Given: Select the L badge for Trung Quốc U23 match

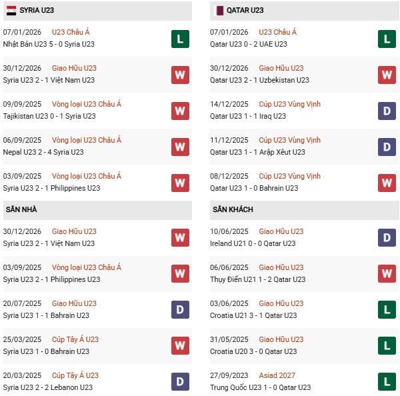Looking at the screenshot, I should coord(387,381).
